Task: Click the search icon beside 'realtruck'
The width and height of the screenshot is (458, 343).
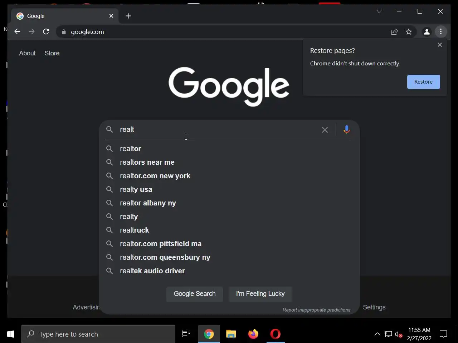Action: tap(109, 230)
